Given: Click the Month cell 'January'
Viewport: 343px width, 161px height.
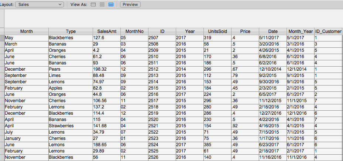Looking at the screenshot, I should pos(27,138).
